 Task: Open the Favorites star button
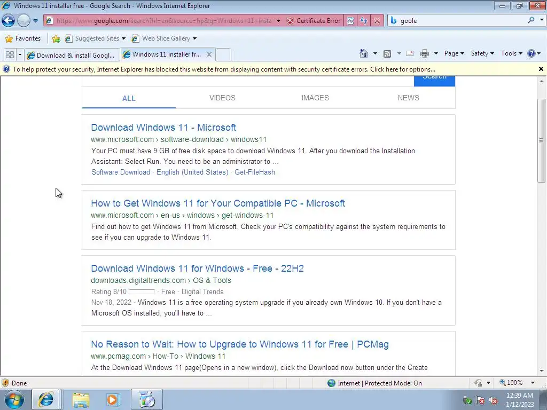click(x=23, y=38)
